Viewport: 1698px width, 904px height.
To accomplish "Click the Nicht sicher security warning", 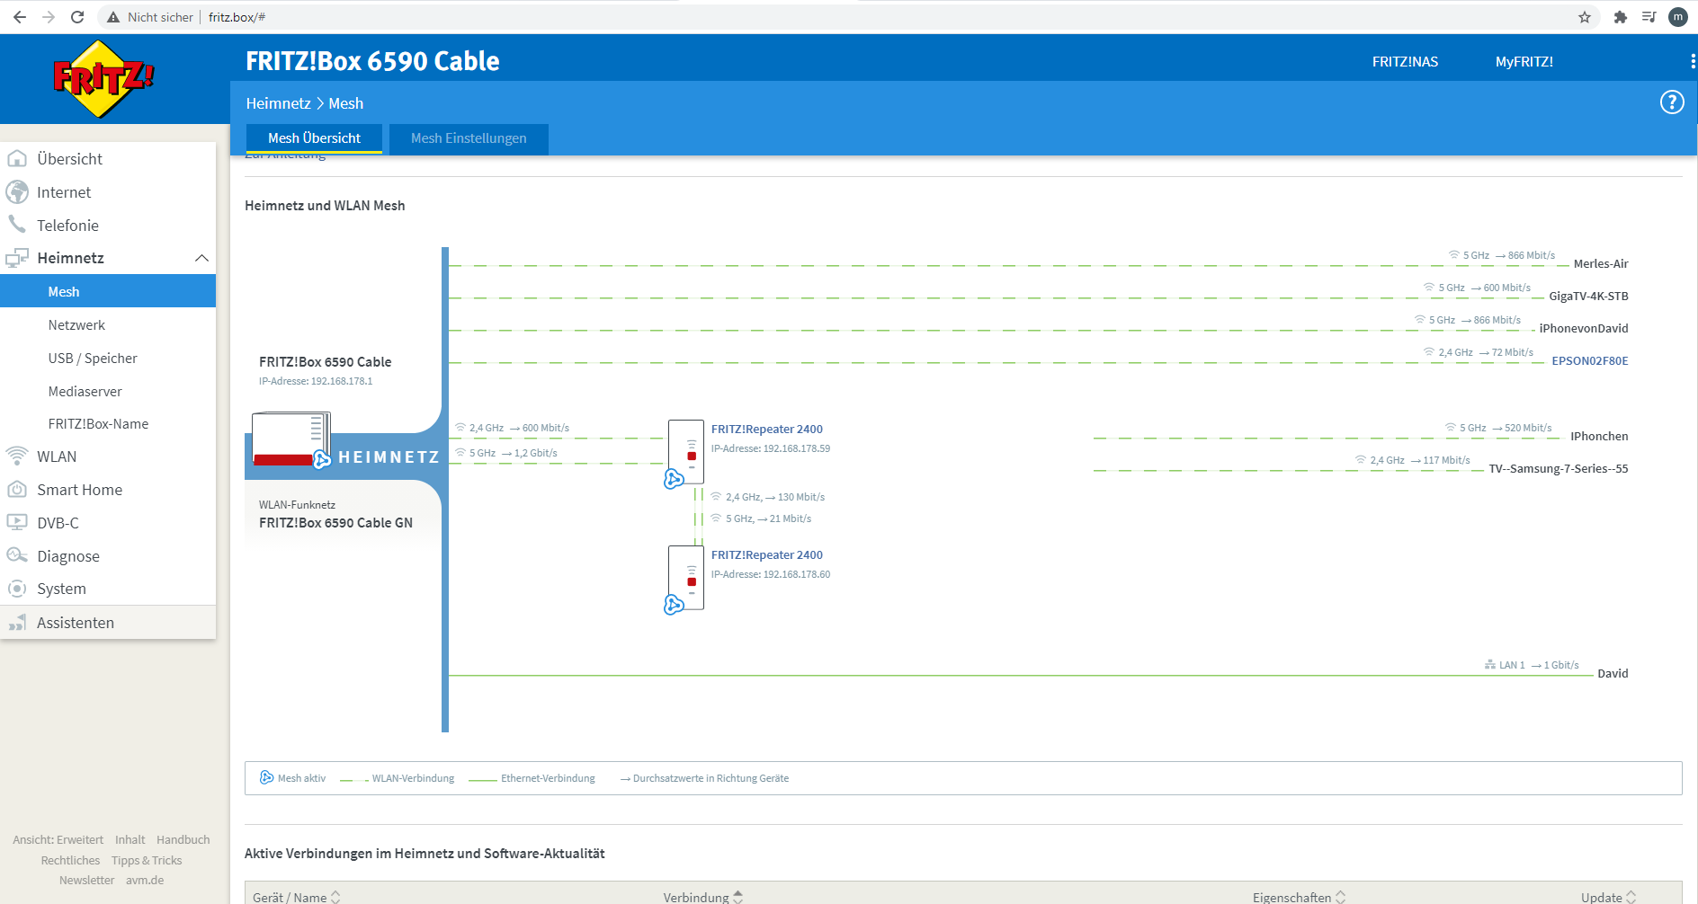I will point(149,17).
